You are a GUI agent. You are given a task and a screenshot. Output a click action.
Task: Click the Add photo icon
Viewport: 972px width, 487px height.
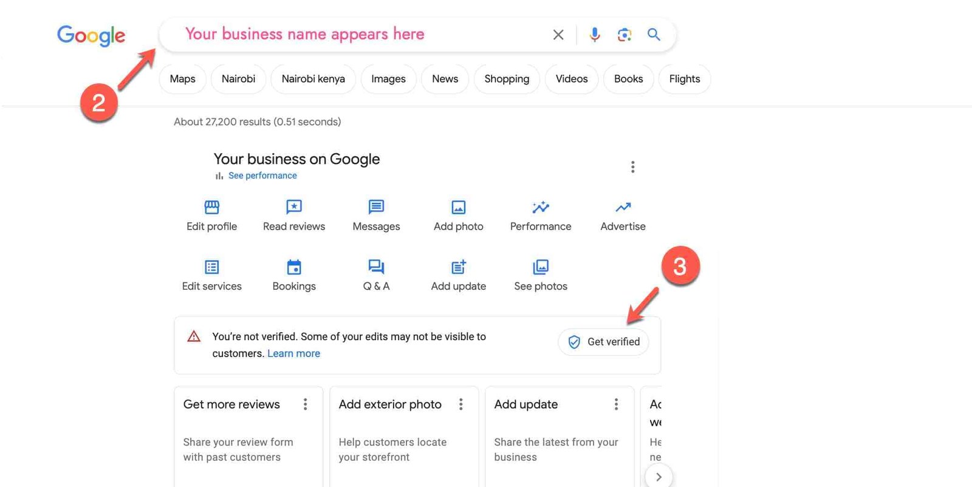459,207
